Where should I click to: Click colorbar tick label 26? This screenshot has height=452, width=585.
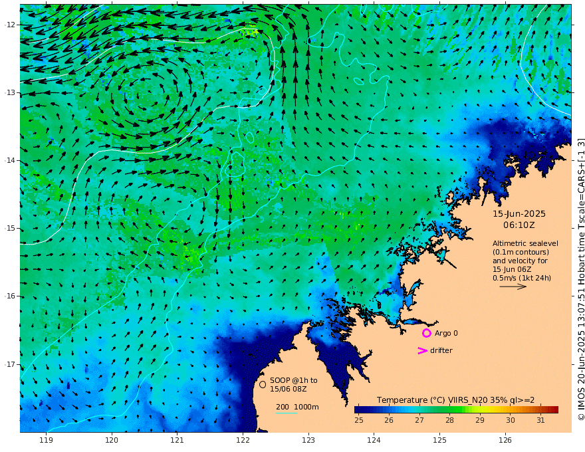coord(389,420)
